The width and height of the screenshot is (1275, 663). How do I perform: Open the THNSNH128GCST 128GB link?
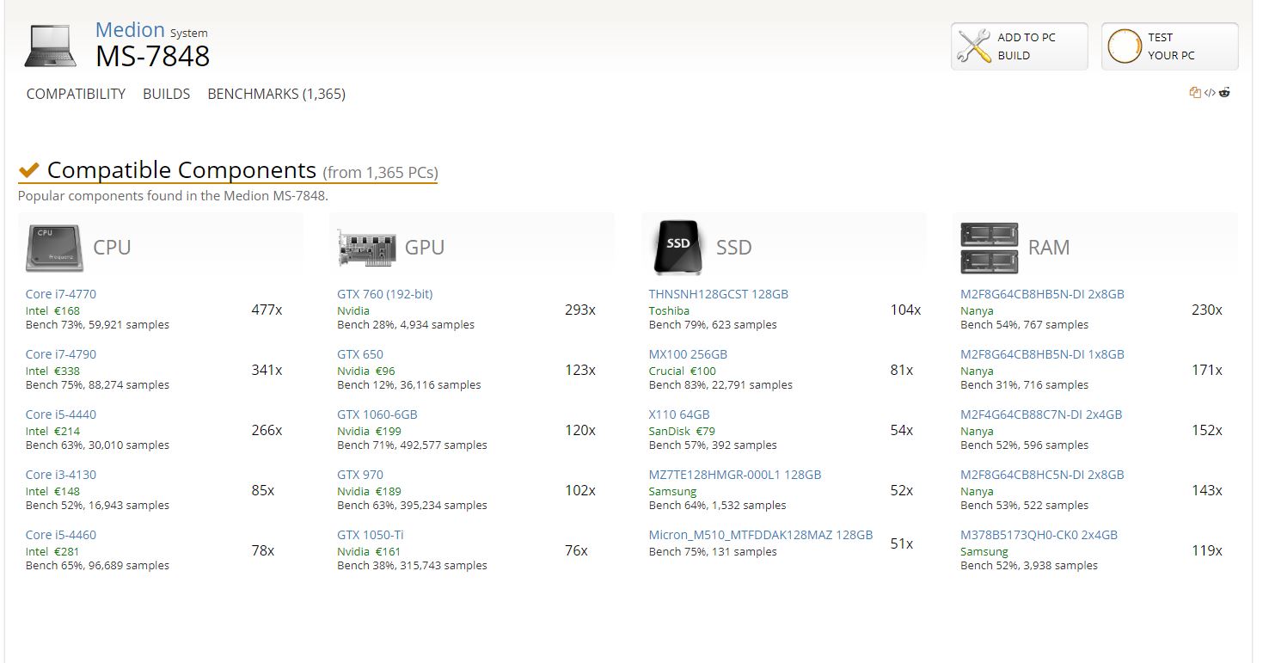718,294
